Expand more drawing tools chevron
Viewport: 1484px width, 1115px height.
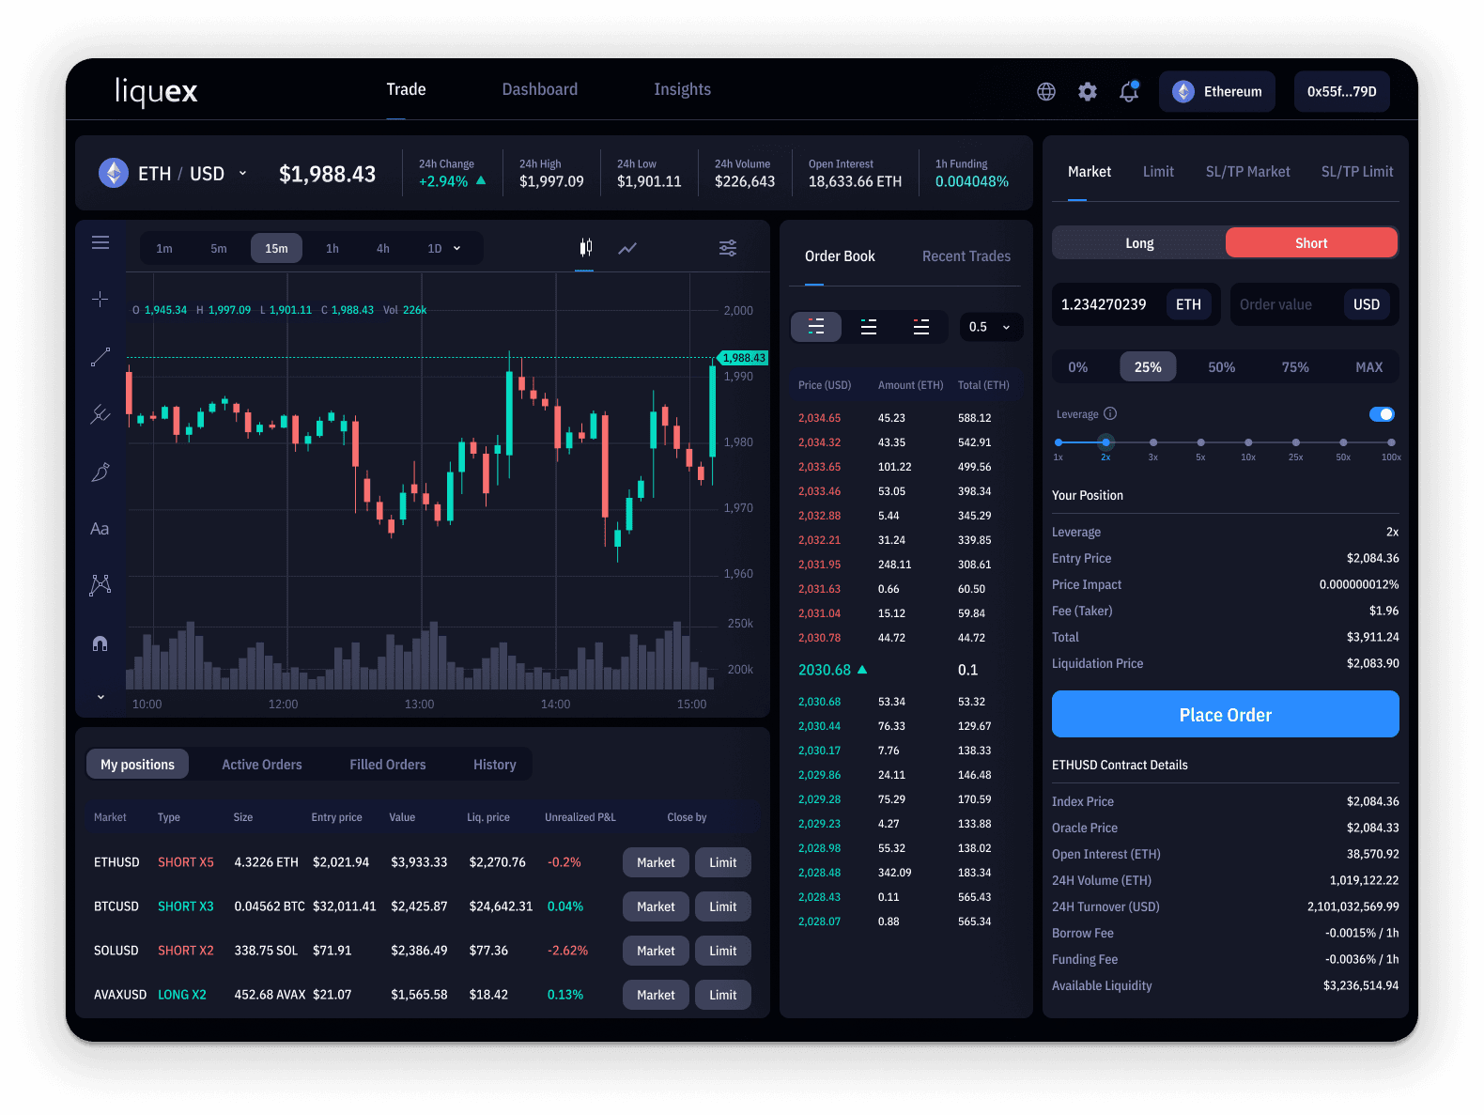tap(100, 697)
